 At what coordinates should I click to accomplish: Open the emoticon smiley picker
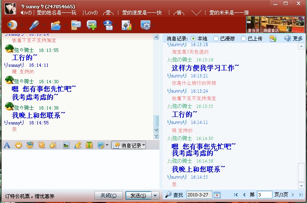pyautogui.click(x=18, y=145)
